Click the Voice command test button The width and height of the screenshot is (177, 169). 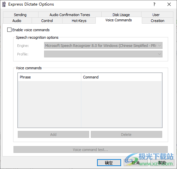pos(90,150)
